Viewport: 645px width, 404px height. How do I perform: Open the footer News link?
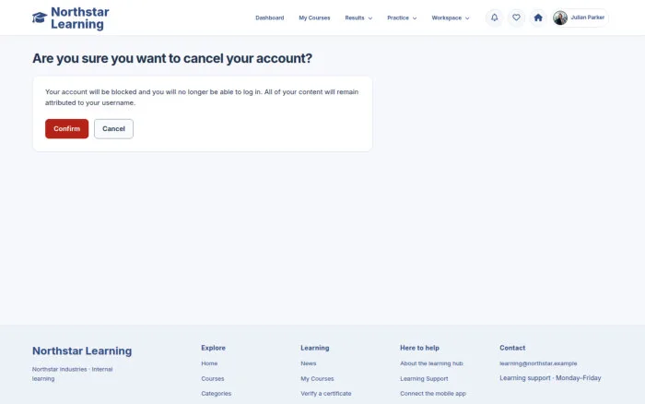[x=309, y=363]
